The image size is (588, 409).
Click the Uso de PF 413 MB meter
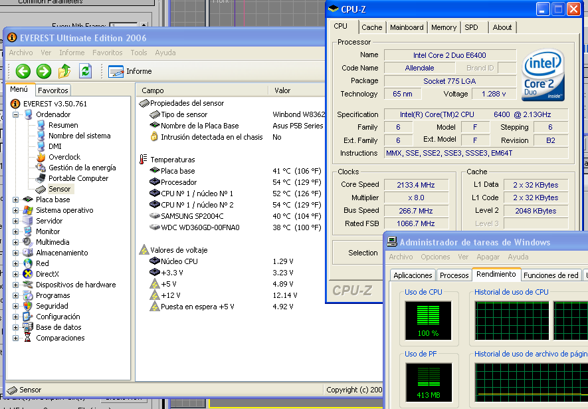pyautogui.click(x=429, y=382)
